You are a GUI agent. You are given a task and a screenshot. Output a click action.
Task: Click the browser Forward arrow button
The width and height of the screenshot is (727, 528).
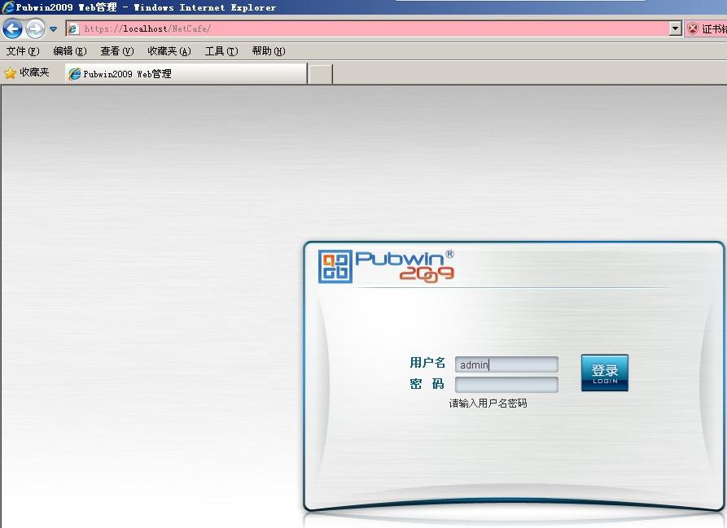click(x=35, y=28)
